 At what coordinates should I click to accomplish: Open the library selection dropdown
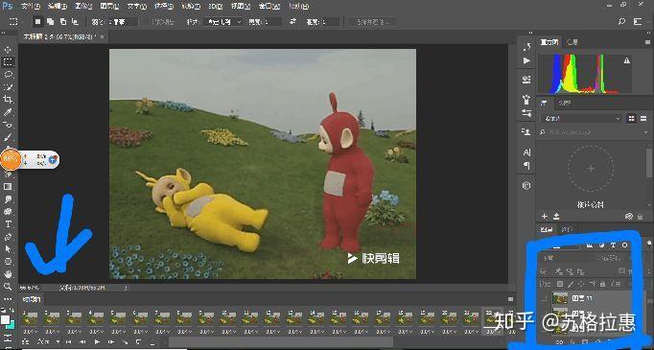click(581, 119)
